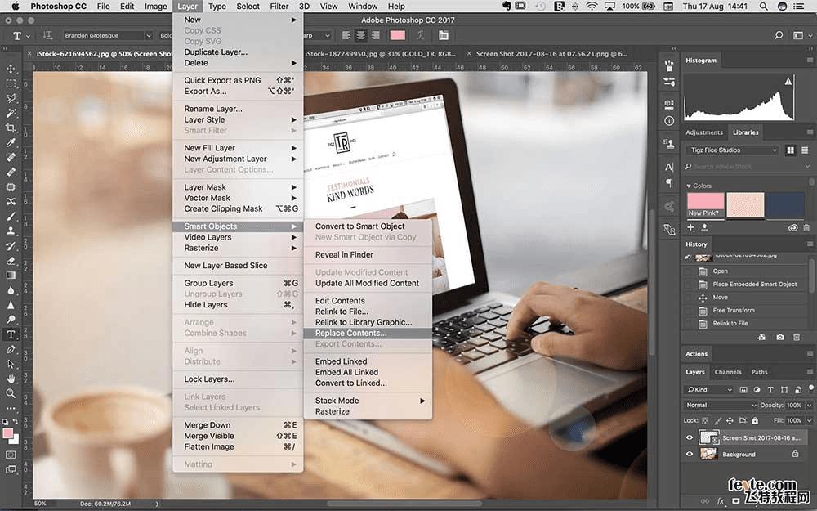Select the Move tool in toolbar

11,69
